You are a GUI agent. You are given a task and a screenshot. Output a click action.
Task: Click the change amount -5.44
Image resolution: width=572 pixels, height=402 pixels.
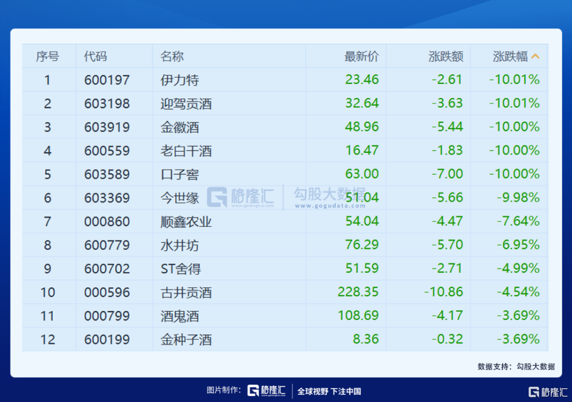[447, 127]
